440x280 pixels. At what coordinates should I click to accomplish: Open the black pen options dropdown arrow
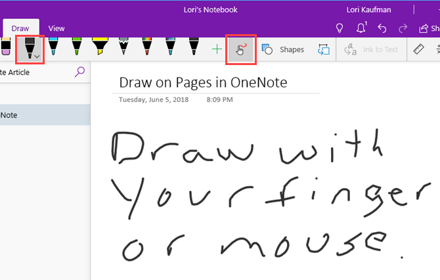[37, 57]
